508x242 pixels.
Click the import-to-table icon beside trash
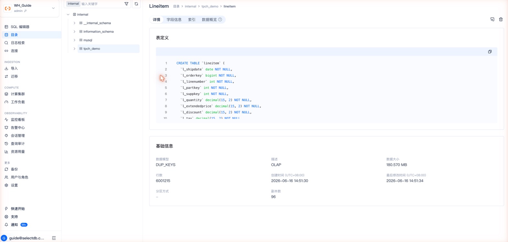click(492, 19)
